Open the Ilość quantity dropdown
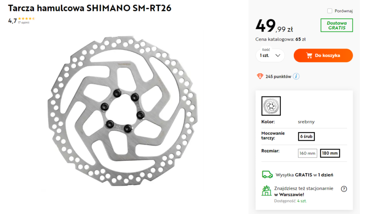This screenshot has height=214, width=379. pos(270,56)
